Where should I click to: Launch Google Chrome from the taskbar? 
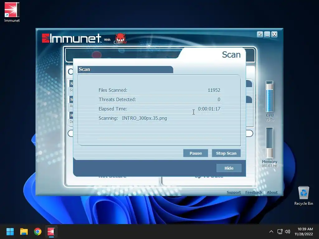[x=38, y=232]
